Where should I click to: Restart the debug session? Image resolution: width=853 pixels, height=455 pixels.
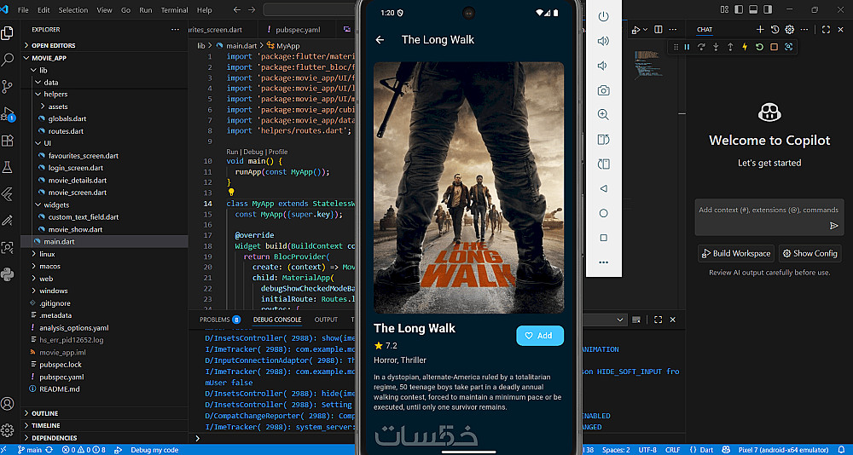click(x=759, y=48)
